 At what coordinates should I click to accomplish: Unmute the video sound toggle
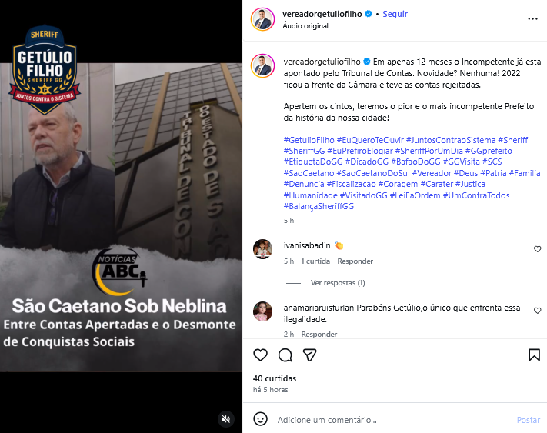[x=226, y=418]
